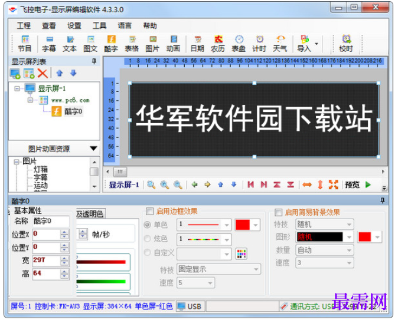Image resolution: width=398 pixels, height=320 pixels.
Task: Fill full screen with expand arrows icon
Action: click(x=334, y=184)
